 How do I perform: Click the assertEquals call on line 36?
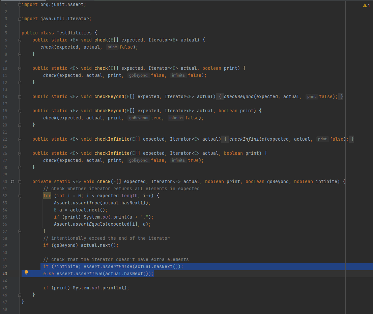coord(89,224)
